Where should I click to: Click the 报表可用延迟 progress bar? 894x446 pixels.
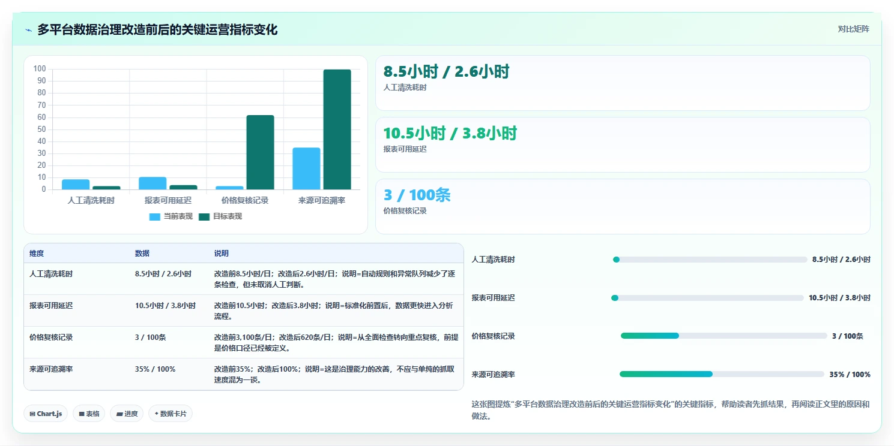(x=707, y=298)
